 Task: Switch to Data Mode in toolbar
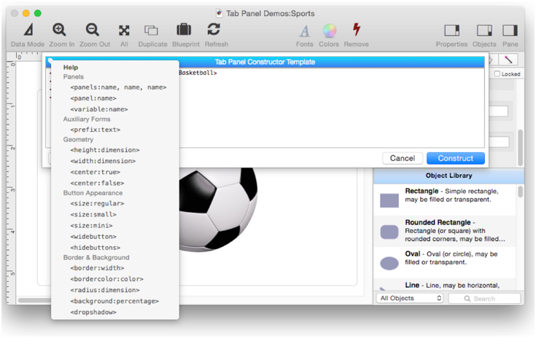(28, 30)
